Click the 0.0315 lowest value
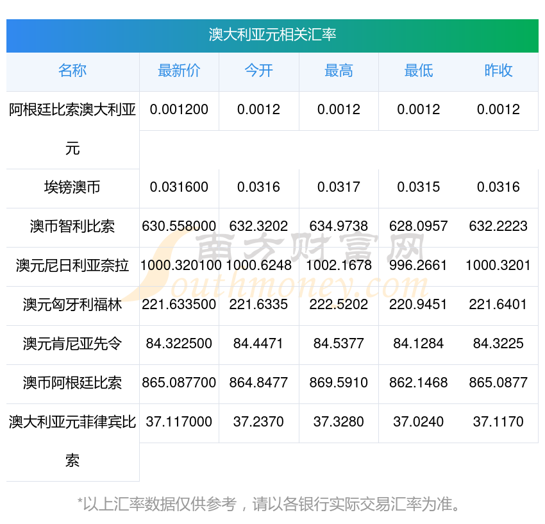The image size is (545, 524). [419, 187]
